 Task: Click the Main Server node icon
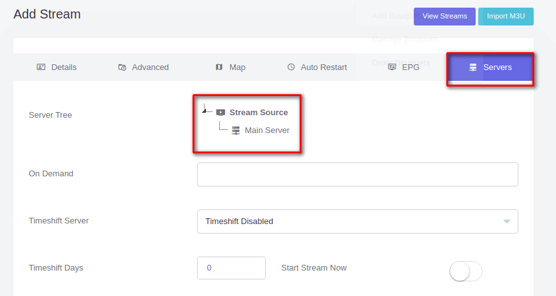[236, 130]
